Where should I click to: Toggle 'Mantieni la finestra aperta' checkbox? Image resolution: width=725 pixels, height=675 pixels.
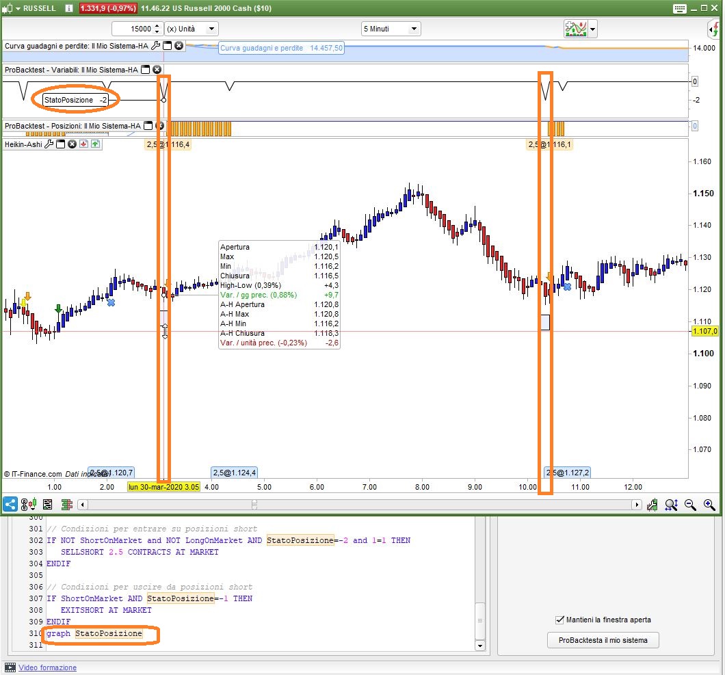(560, 620)
